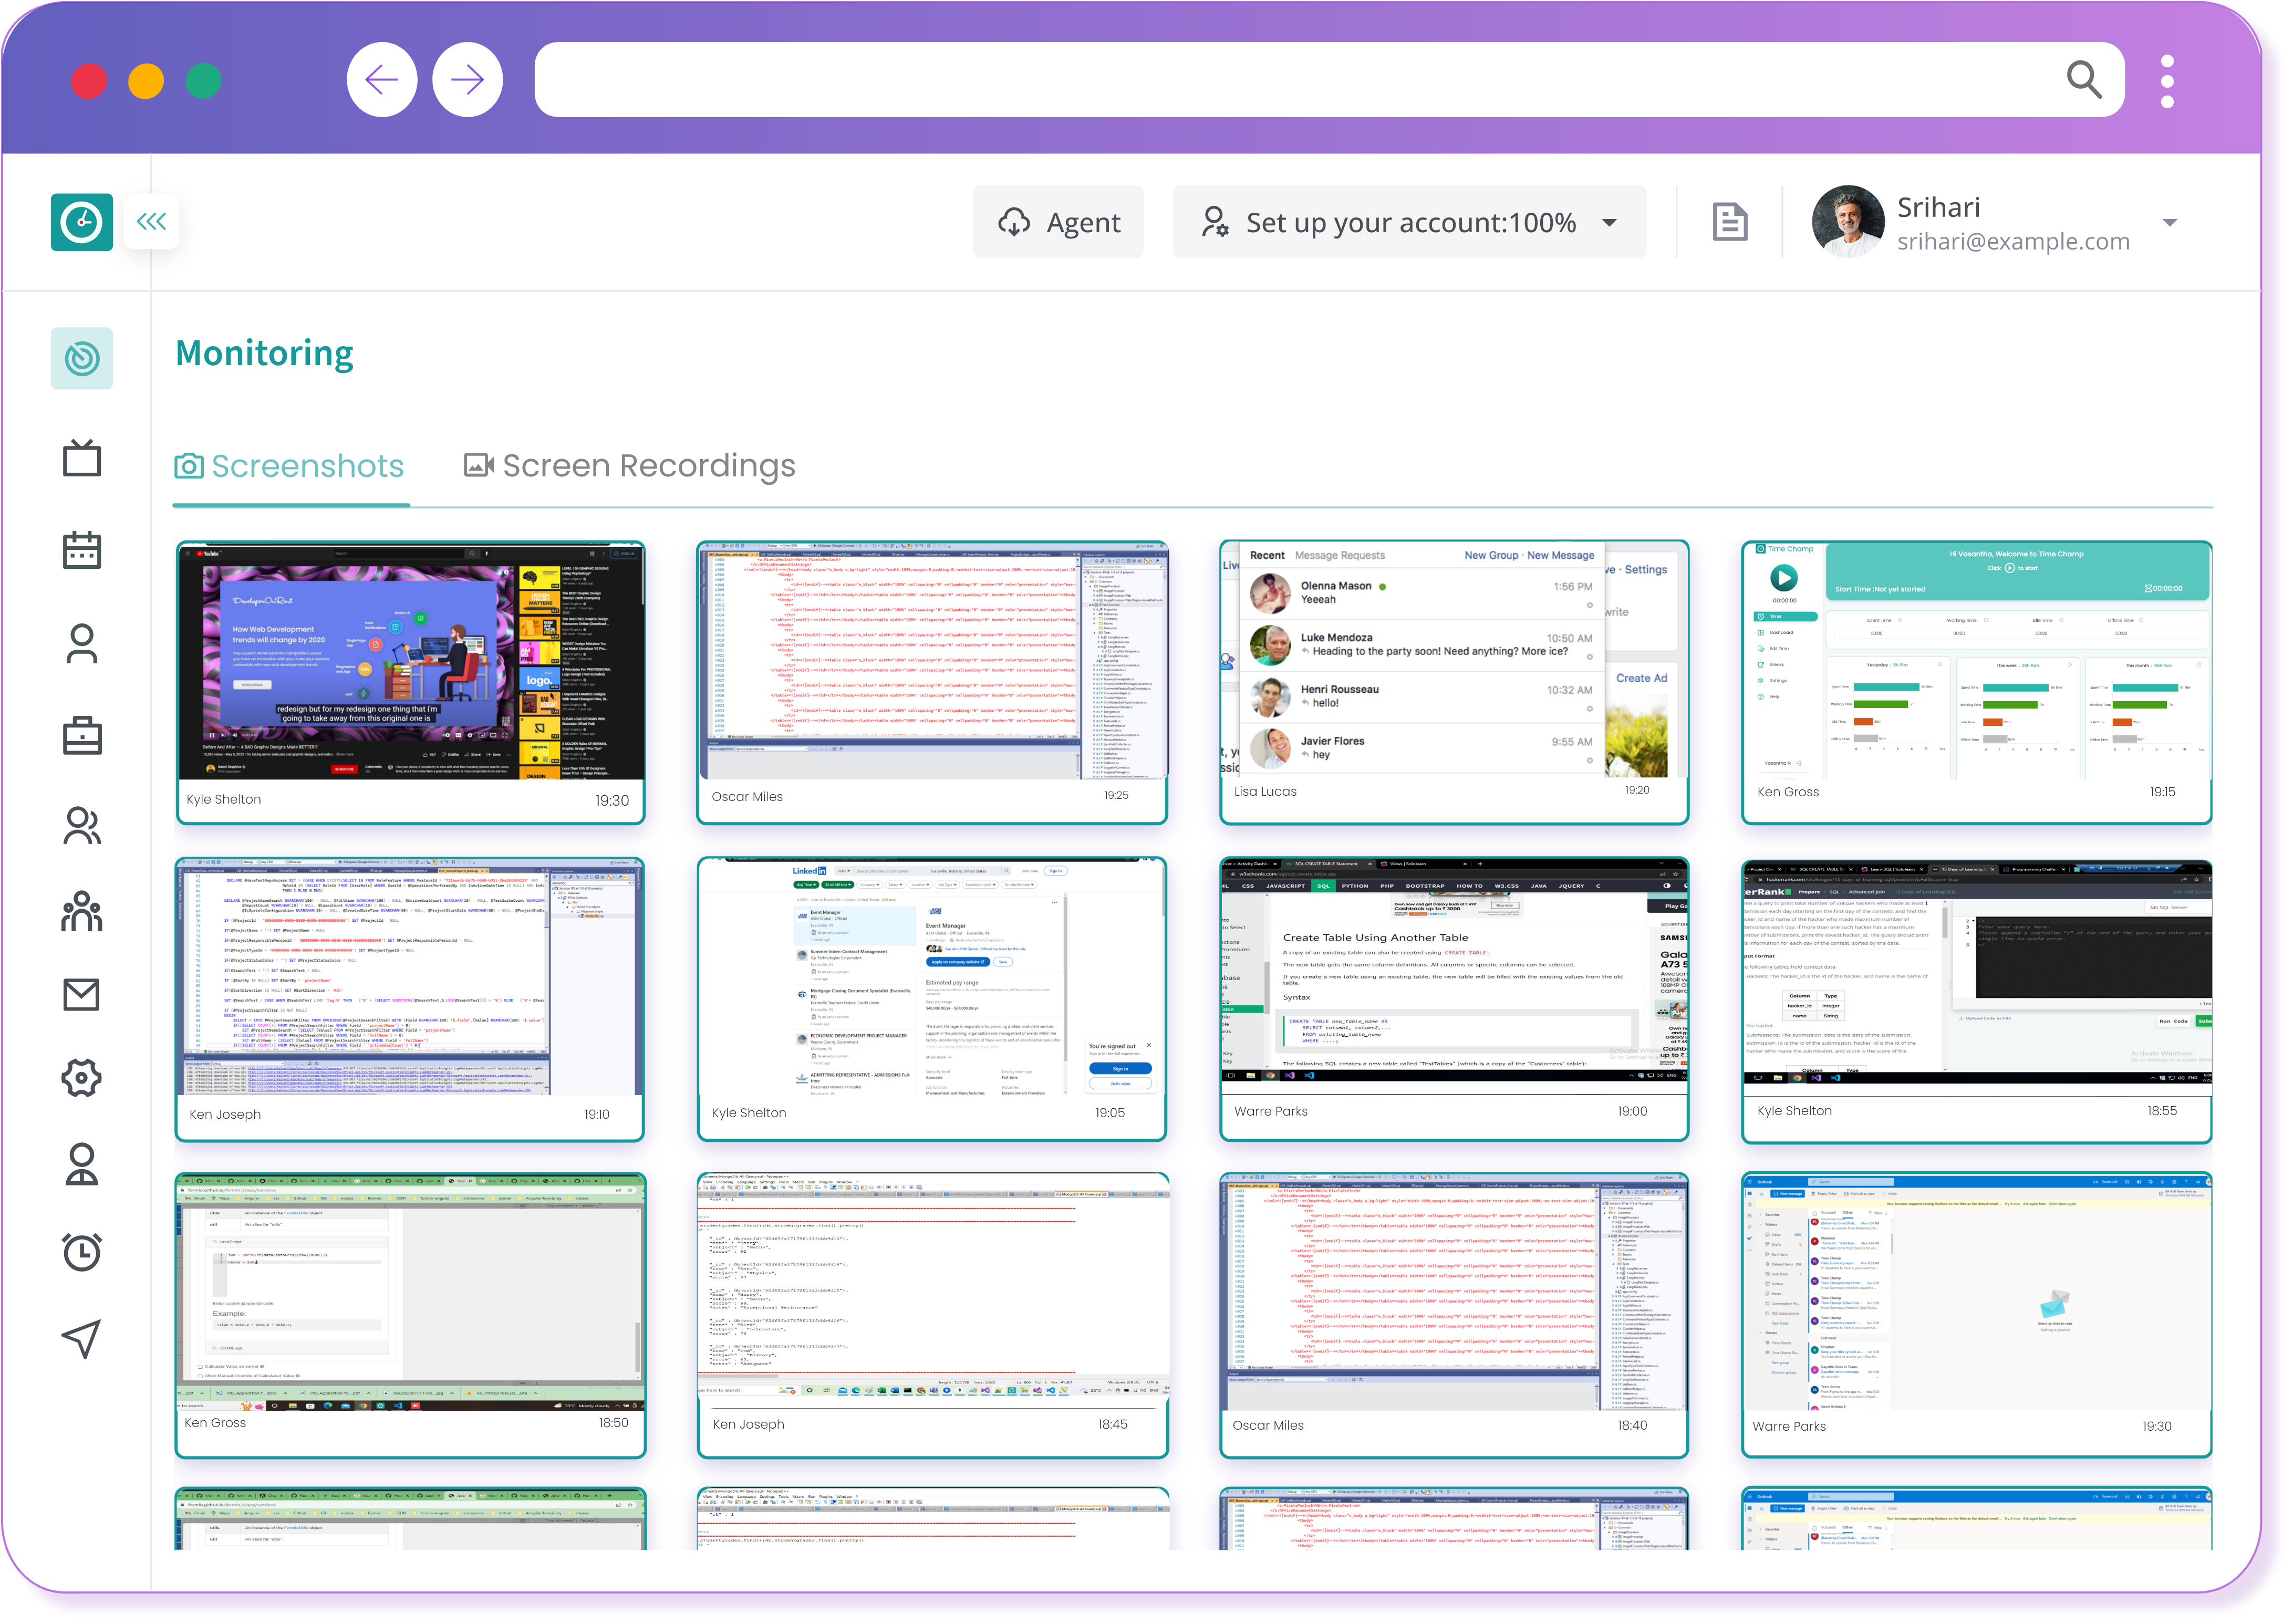Open the settings gear icon in the sidebar

[82, 1078]
